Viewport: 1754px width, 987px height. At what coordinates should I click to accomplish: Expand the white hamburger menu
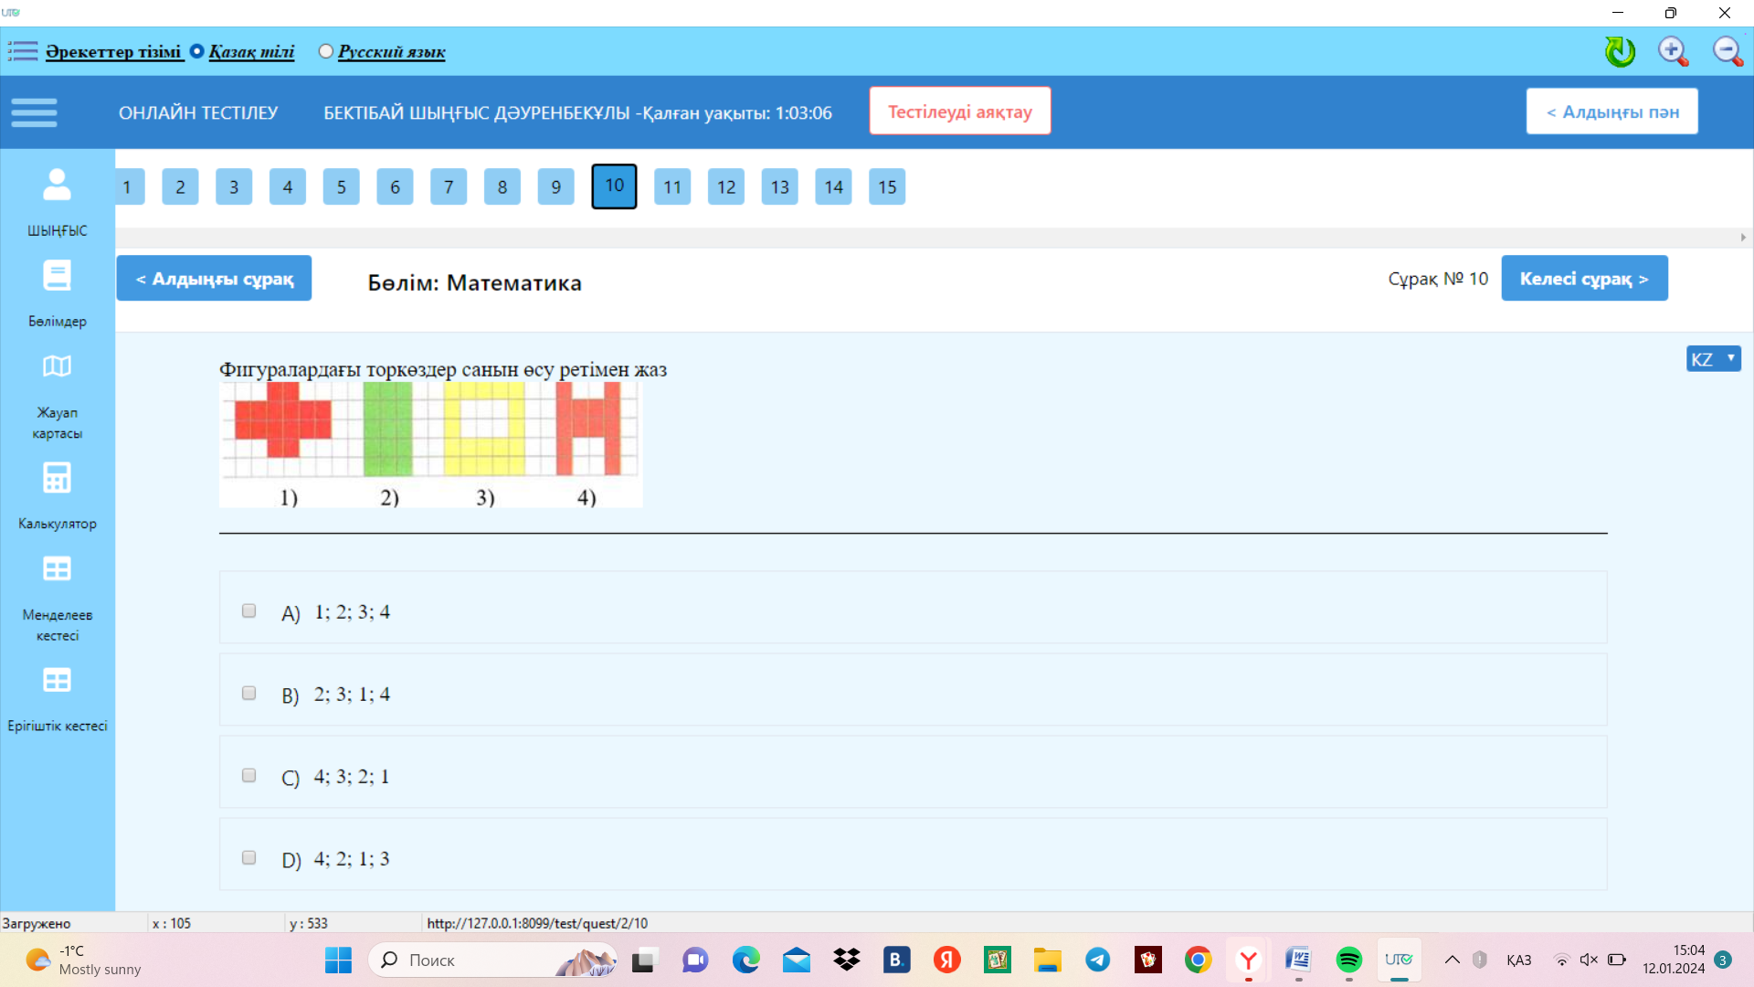34,112
